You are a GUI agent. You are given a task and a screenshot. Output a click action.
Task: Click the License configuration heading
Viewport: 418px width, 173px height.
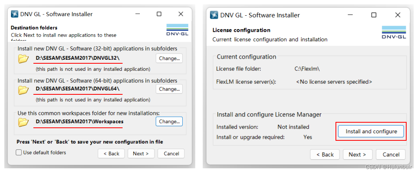coord(241,30)
